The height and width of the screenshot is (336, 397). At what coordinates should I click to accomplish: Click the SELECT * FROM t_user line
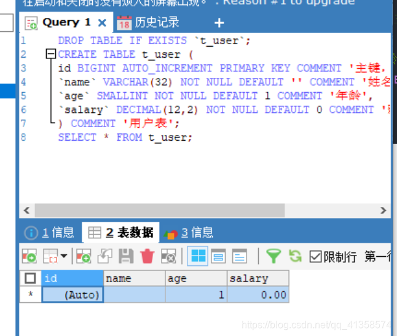click(x=125, y=138)
